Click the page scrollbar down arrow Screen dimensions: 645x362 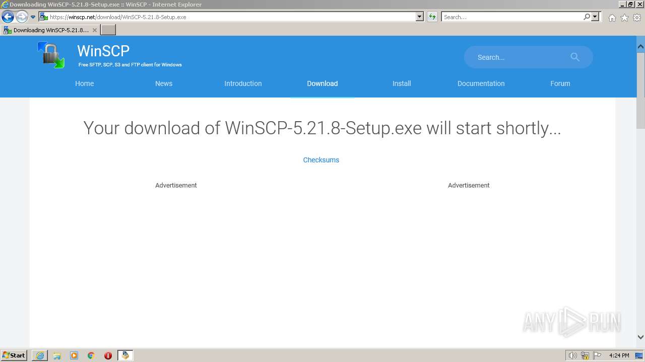pos(640,337)
